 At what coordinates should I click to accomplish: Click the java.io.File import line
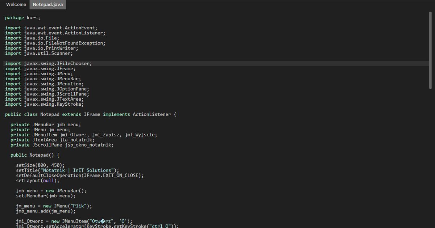point(32,38)
